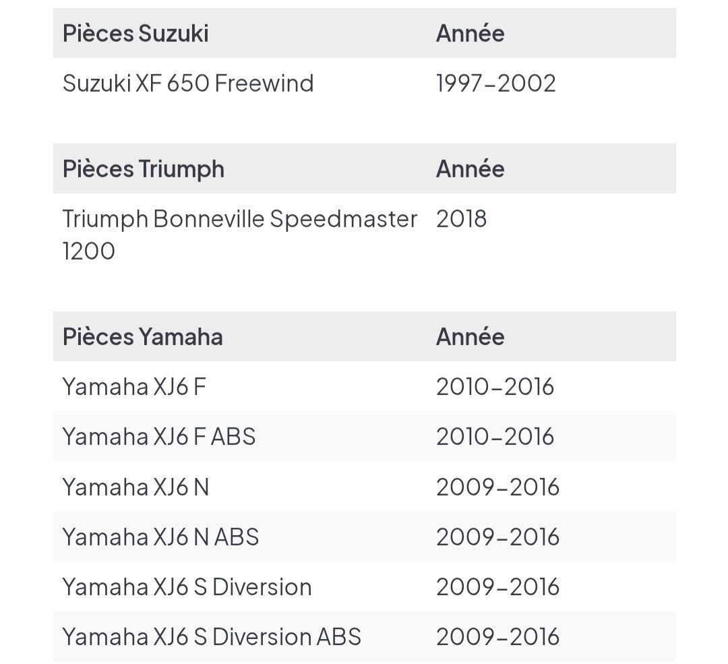Select the Yamaha XJ6 F ABS entry

tap(159, 436)
